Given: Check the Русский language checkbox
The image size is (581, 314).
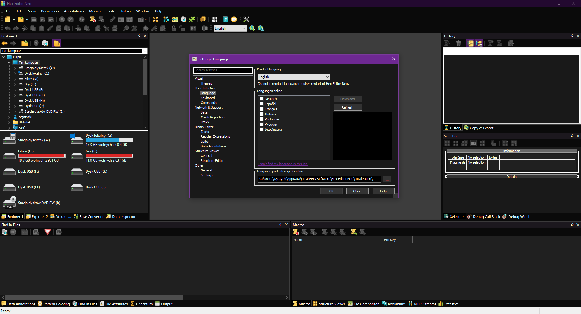Looking at the screenshot, I should tap(262, 124).
